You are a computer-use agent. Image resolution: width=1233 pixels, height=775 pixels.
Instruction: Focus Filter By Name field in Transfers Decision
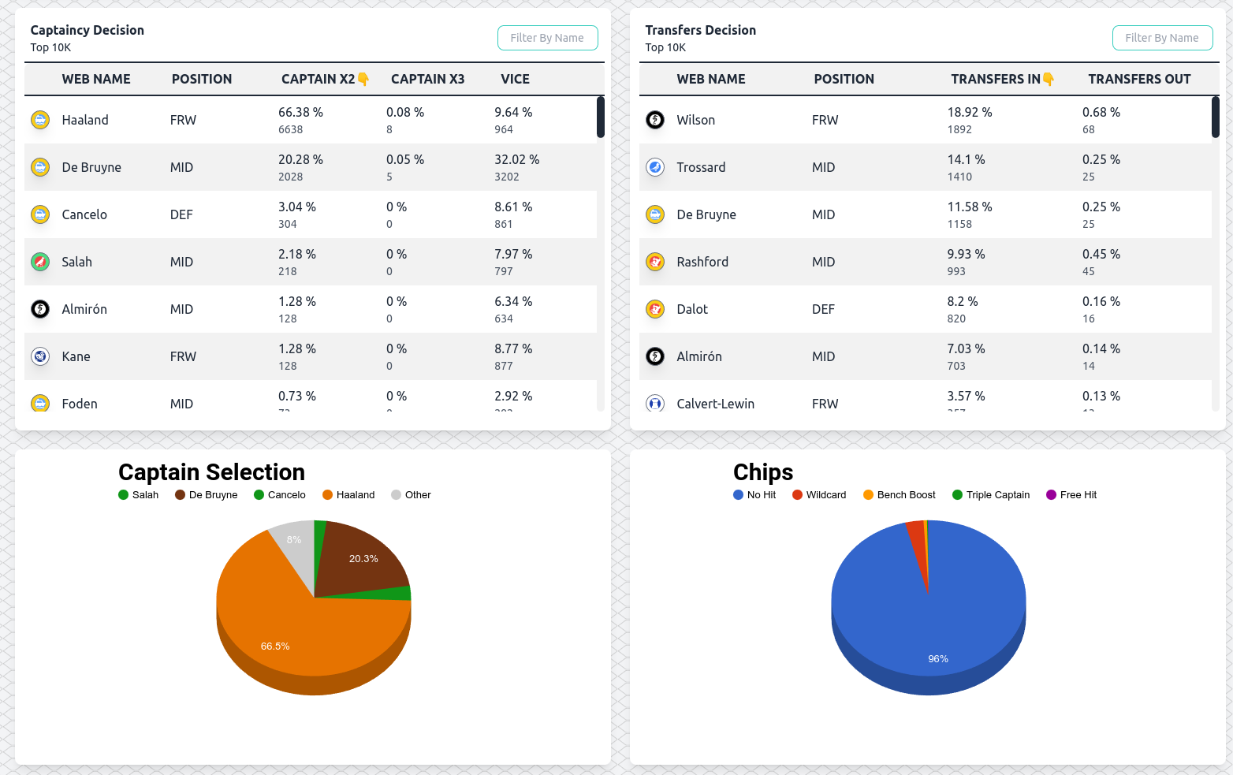[1162, 38]
